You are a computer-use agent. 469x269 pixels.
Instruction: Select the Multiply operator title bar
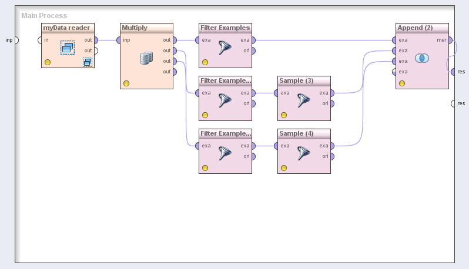point(146,28)
